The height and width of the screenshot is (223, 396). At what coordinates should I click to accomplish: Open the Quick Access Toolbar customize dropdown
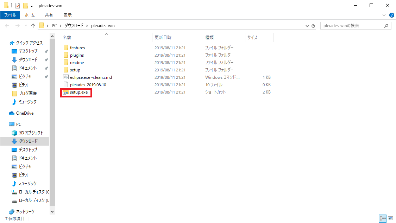pyautogui.click(x=32, y=6)
